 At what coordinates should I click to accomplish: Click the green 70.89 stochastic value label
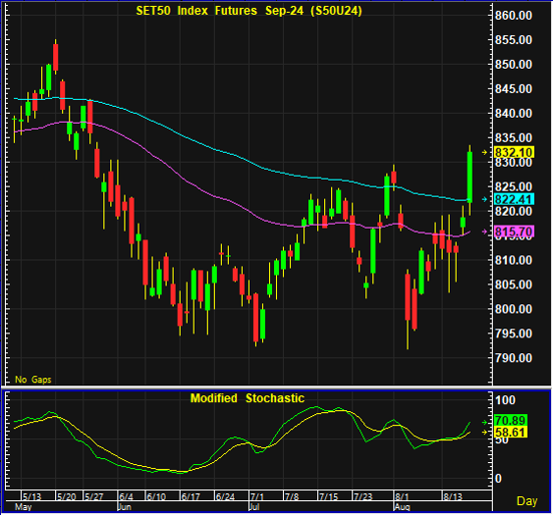pos(511,420)
